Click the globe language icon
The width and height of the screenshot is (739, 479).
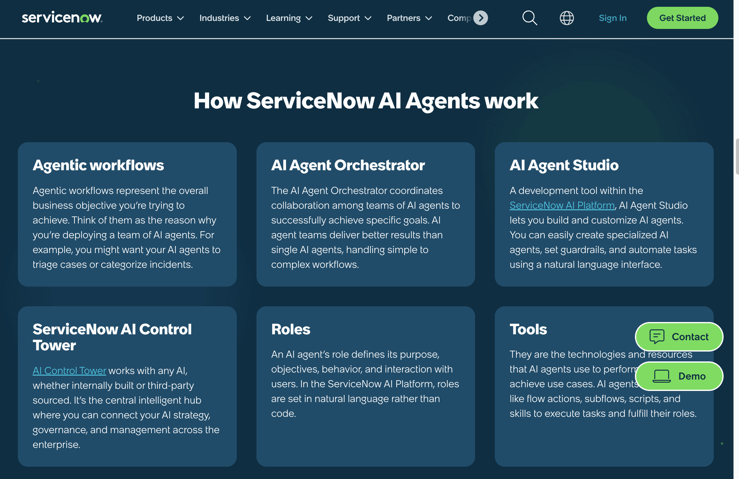click(x=567, y=18)
